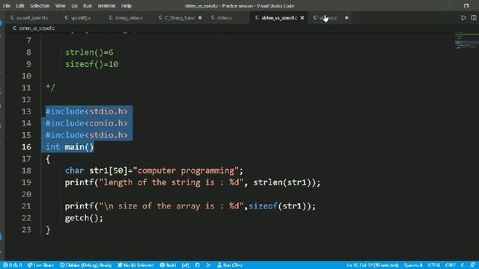Click the Split Editor icon
This screenshot has height=269, width=479.
click(474, 18)
